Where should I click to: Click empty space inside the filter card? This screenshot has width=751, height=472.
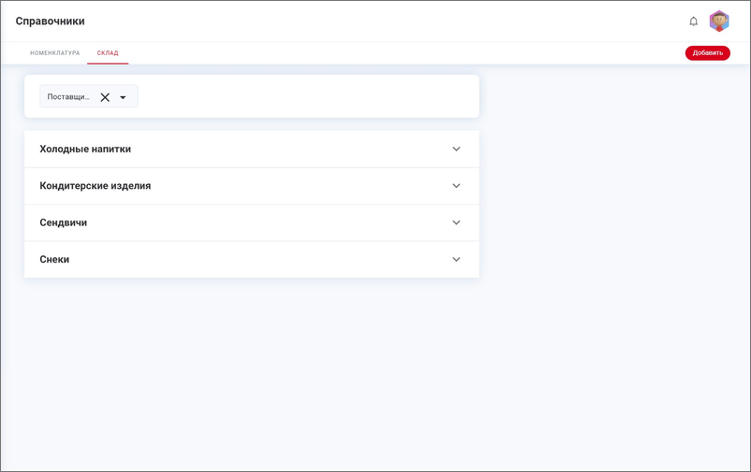(x=309, y=96)
